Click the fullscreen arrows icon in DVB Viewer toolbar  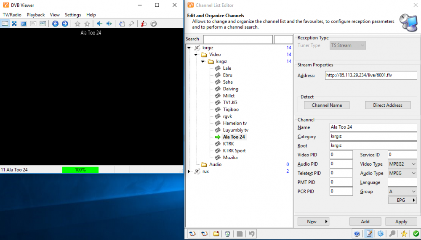14,24
